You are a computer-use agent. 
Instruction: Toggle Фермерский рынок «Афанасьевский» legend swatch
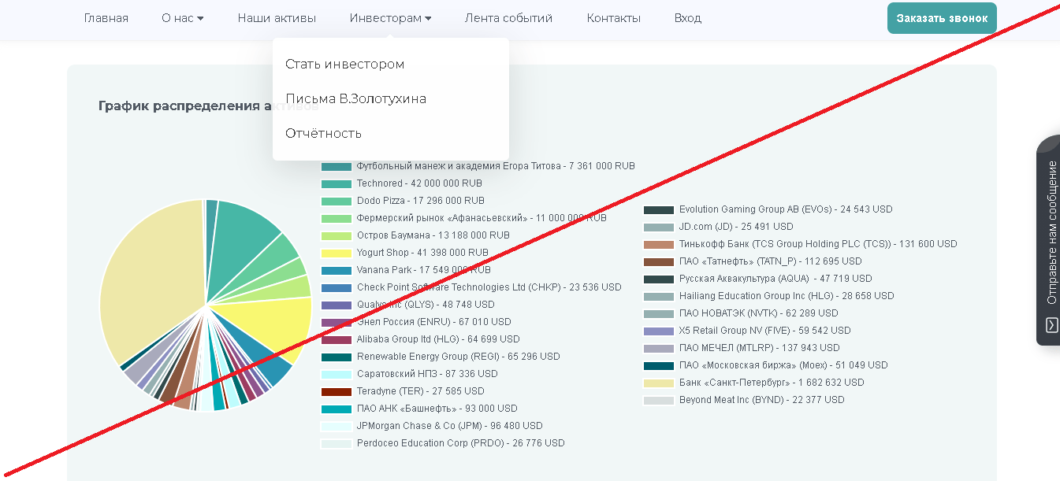[x=337, y=218]
